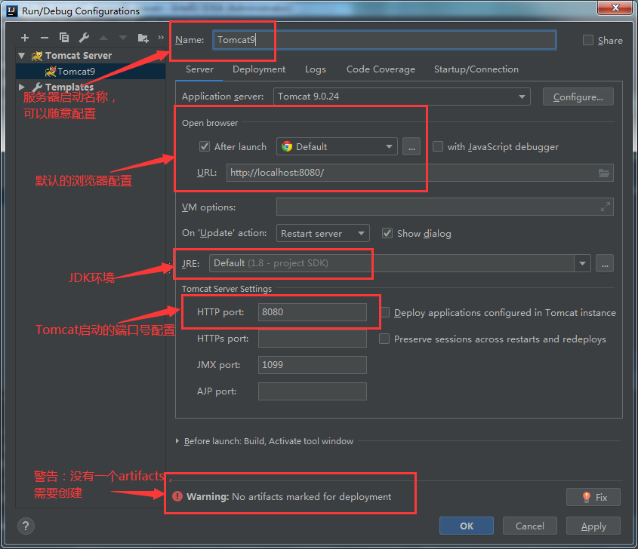Open On 'Update' action Restart server dropdown
The height and width of the screenshot is (549, 638).
(x=322, y=233)
